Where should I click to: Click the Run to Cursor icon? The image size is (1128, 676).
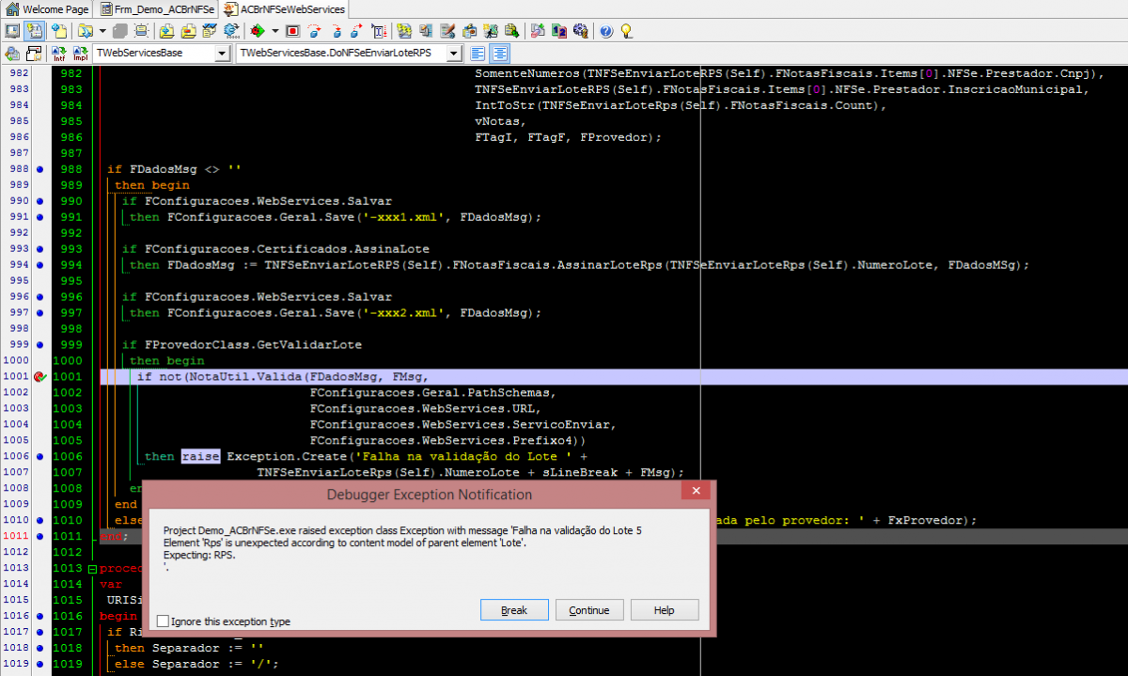click(x=379, y=31)
